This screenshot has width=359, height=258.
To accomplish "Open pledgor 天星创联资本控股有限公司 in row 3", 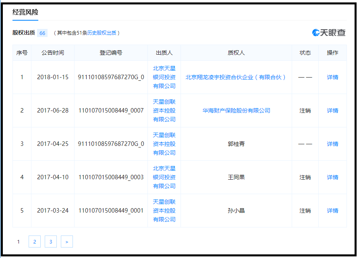I will pyautogui.click(x=164, y=144).
